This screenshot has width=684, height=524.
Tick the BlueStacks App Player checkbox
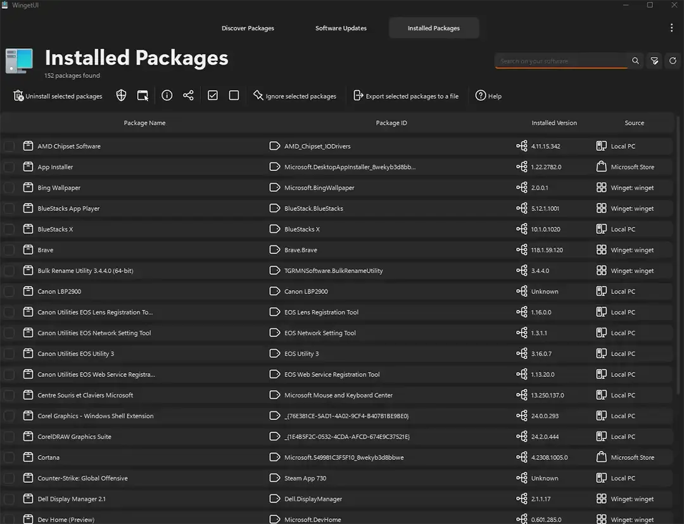click(9, 208)
